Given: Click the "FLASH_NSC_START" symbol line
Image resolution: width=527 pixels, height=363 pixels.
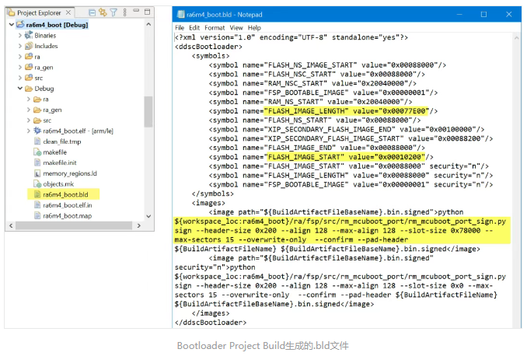Looking at the screenshot, I should click(317, 75).
